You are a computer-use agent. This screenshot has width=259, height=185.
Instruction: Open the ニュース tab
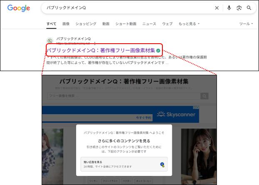click(x=149, y=24)
